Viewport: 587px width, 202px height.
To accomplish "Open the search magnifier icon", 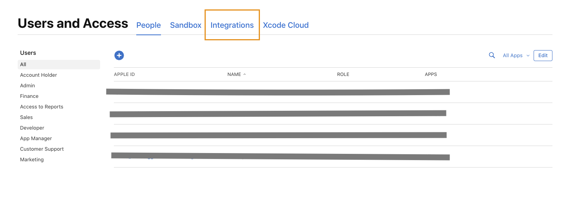I will [492, 56].
